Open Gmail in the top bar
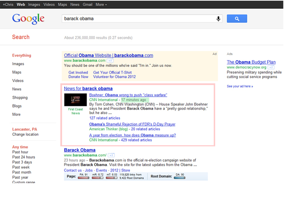This screenshot has height=205, width=284. [x=87, y=4]
